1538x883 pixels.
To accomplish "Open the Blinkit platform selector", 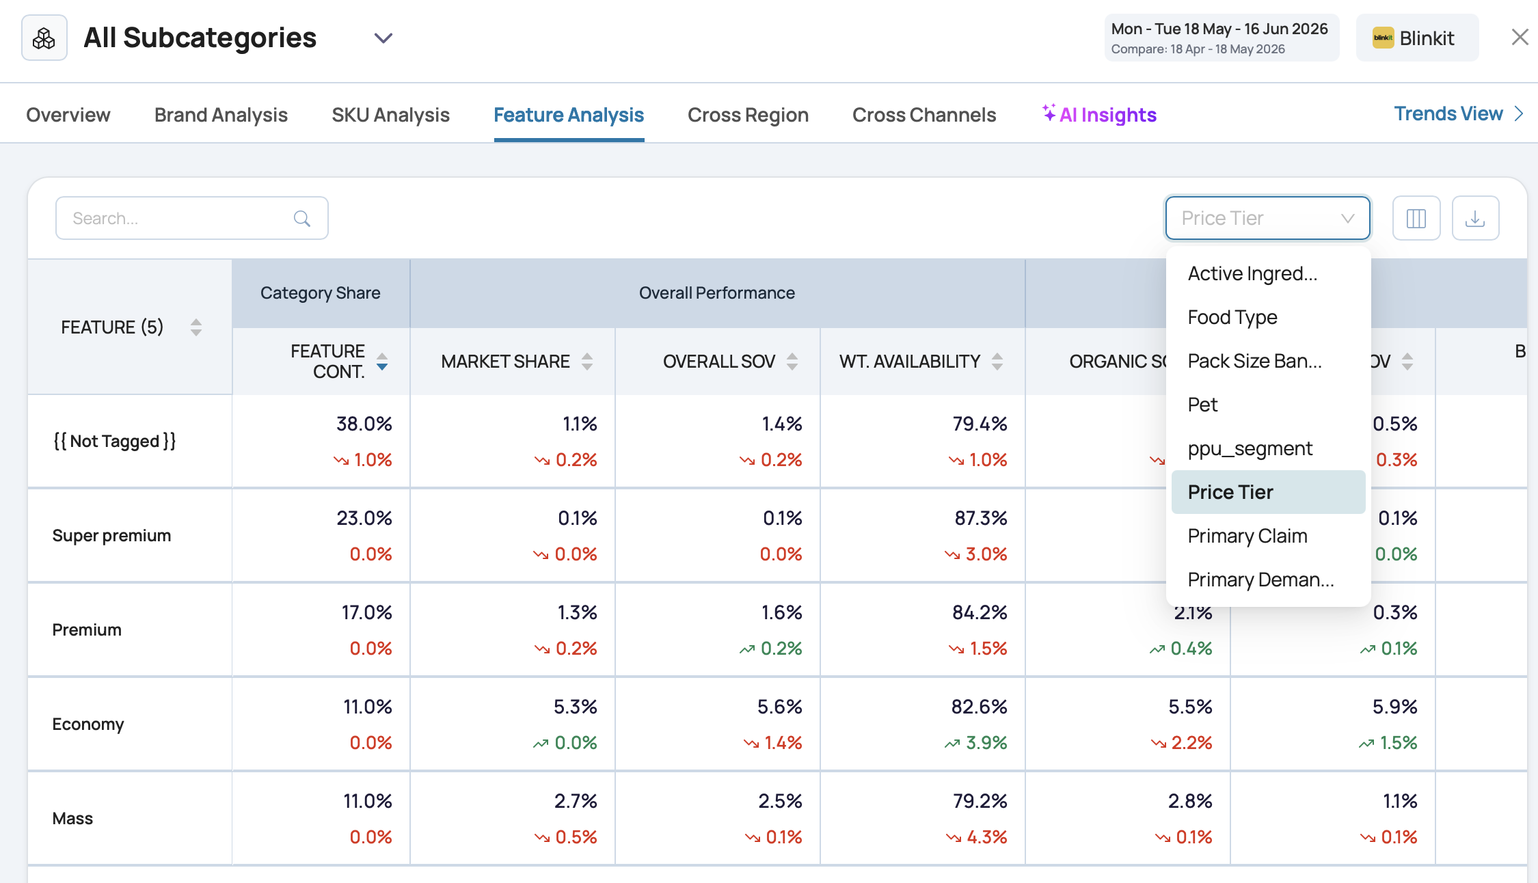I will point(1417,38).
